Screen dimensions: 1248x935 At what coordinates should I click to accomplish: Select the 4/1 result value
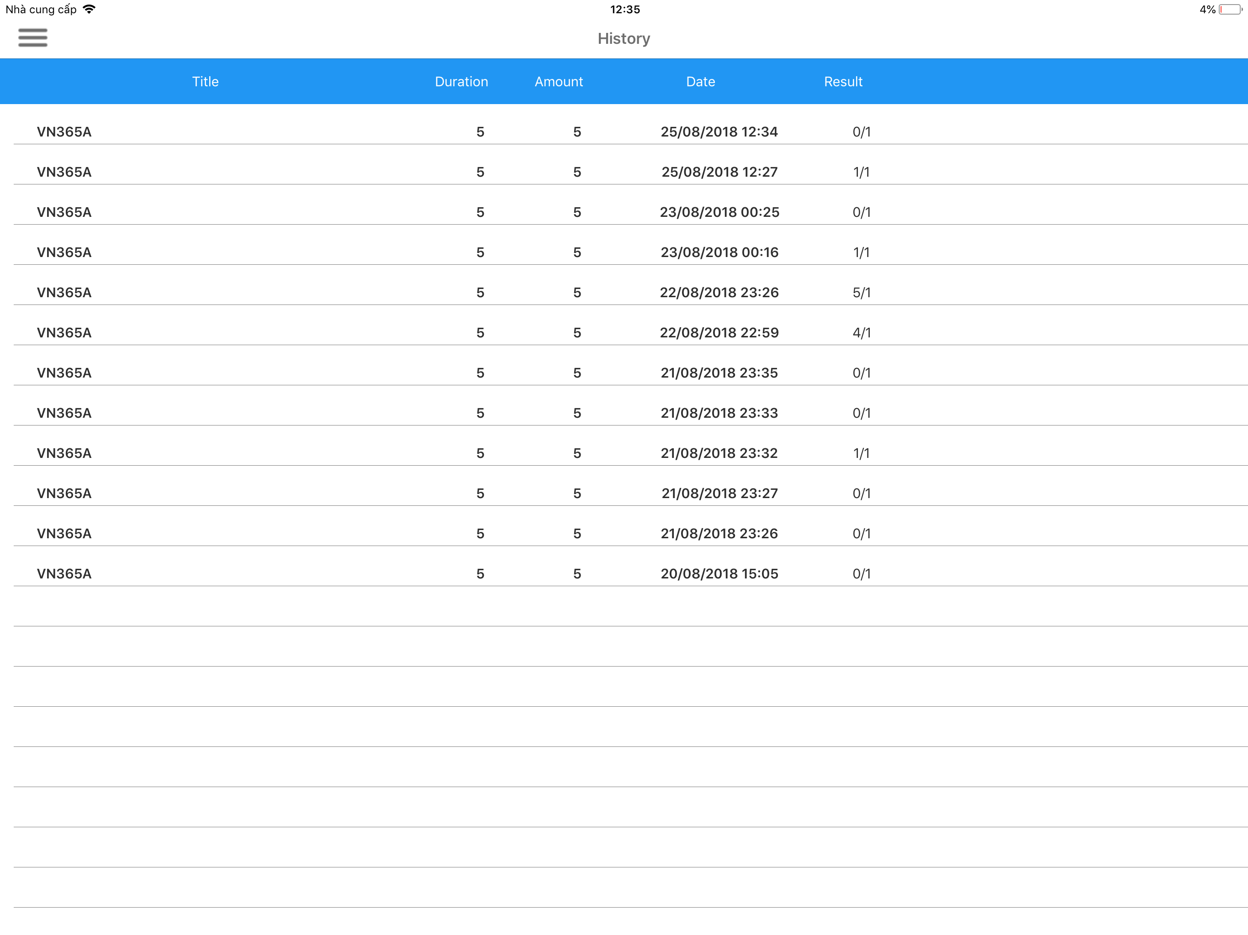click(862, 333)
